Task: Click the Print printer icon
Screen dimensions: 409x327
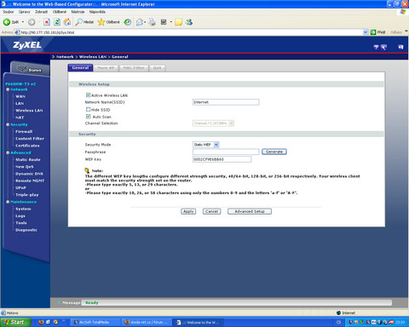Action: tap(153, 22)
